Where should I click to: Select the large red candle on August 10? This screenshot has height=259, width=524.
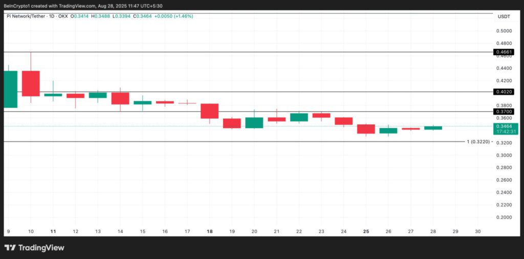pyautogui.click(x=31, y=83)
